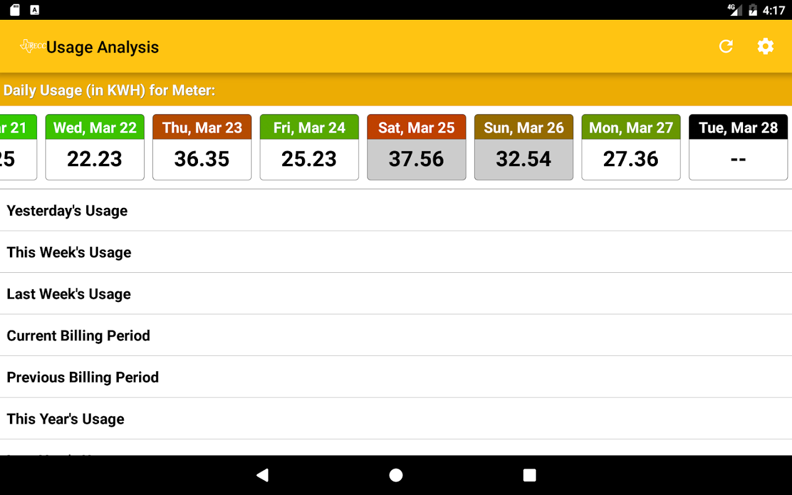The height and width of the screenshot is (495, 792).
Task: Open Yesterday's Usage
Action: (396, 211)
